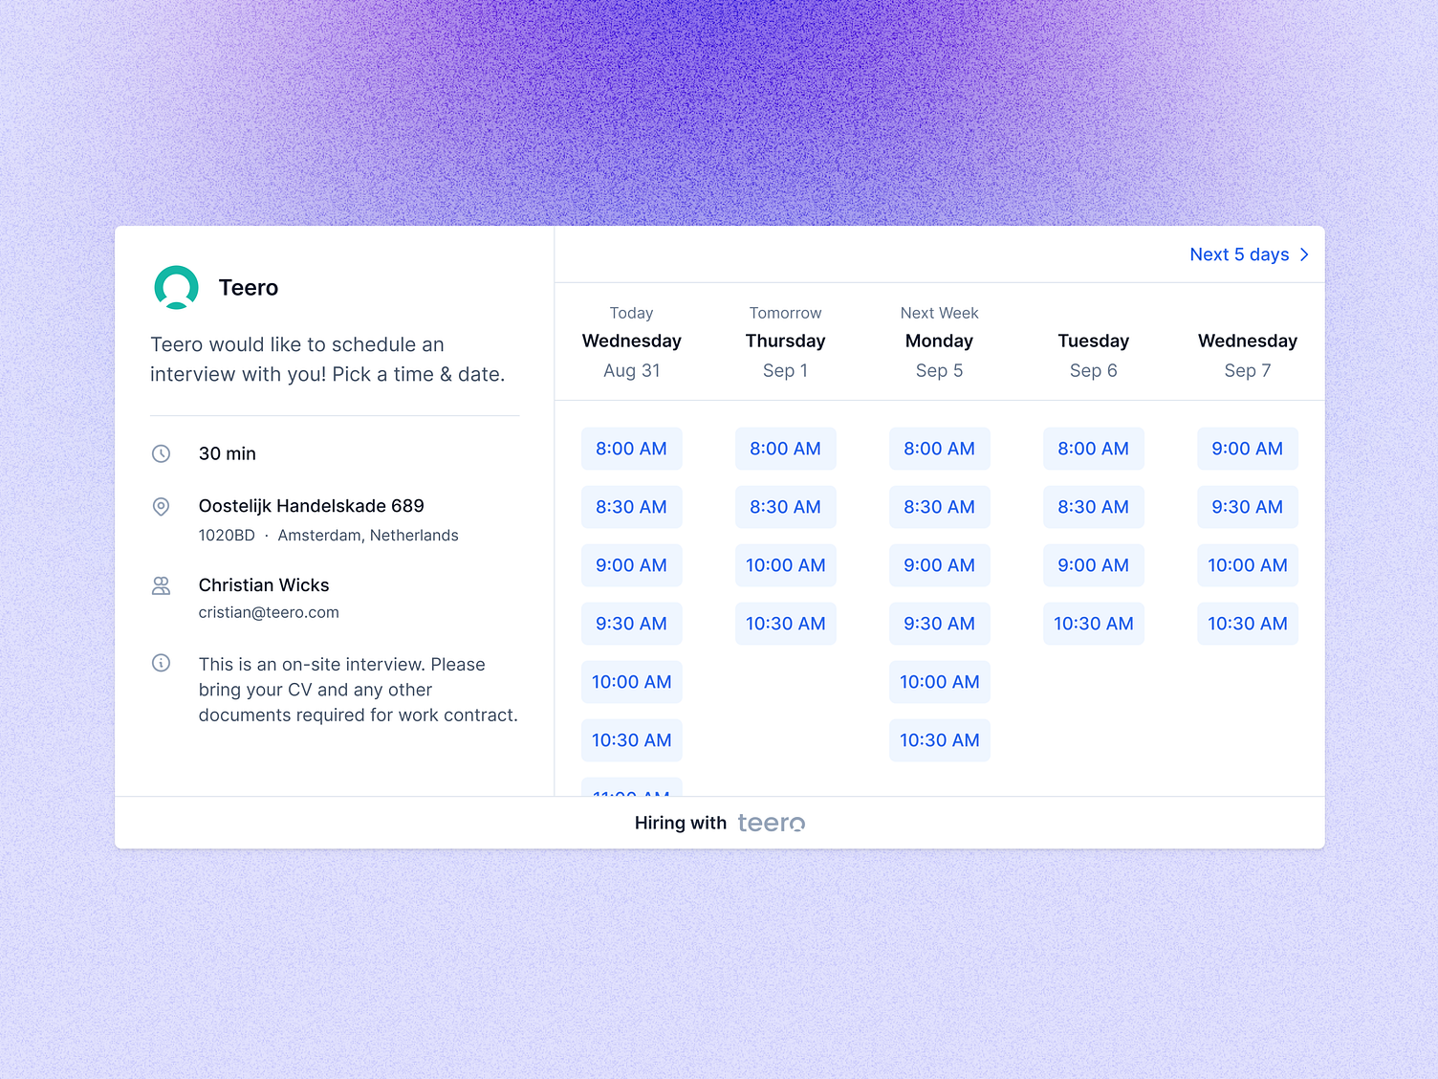The height and width of the screenshot is (1079, 1438).
Task: Choose 10:30 AM on Wednesday Sep 7
Action: click(x=1247, y=624)
